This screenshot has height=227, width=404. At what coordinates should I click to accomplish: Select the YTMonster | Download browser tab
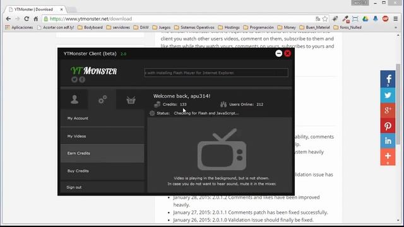point(35,9)
